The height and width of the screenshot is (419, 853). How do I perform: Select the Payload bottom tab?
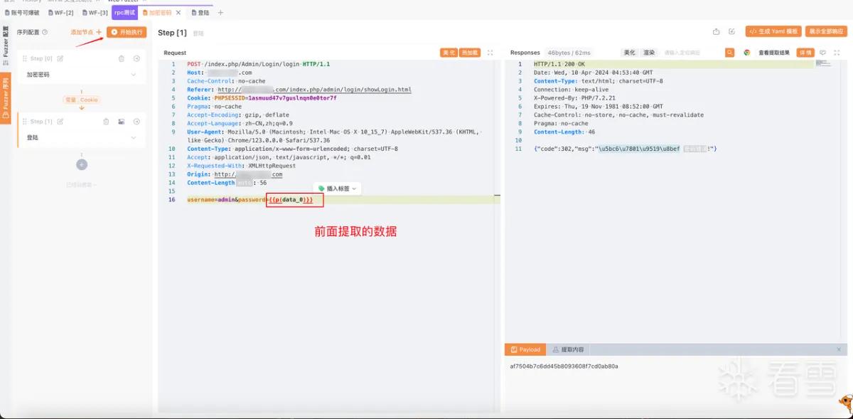pyautogui.click(x=525, y=349)
